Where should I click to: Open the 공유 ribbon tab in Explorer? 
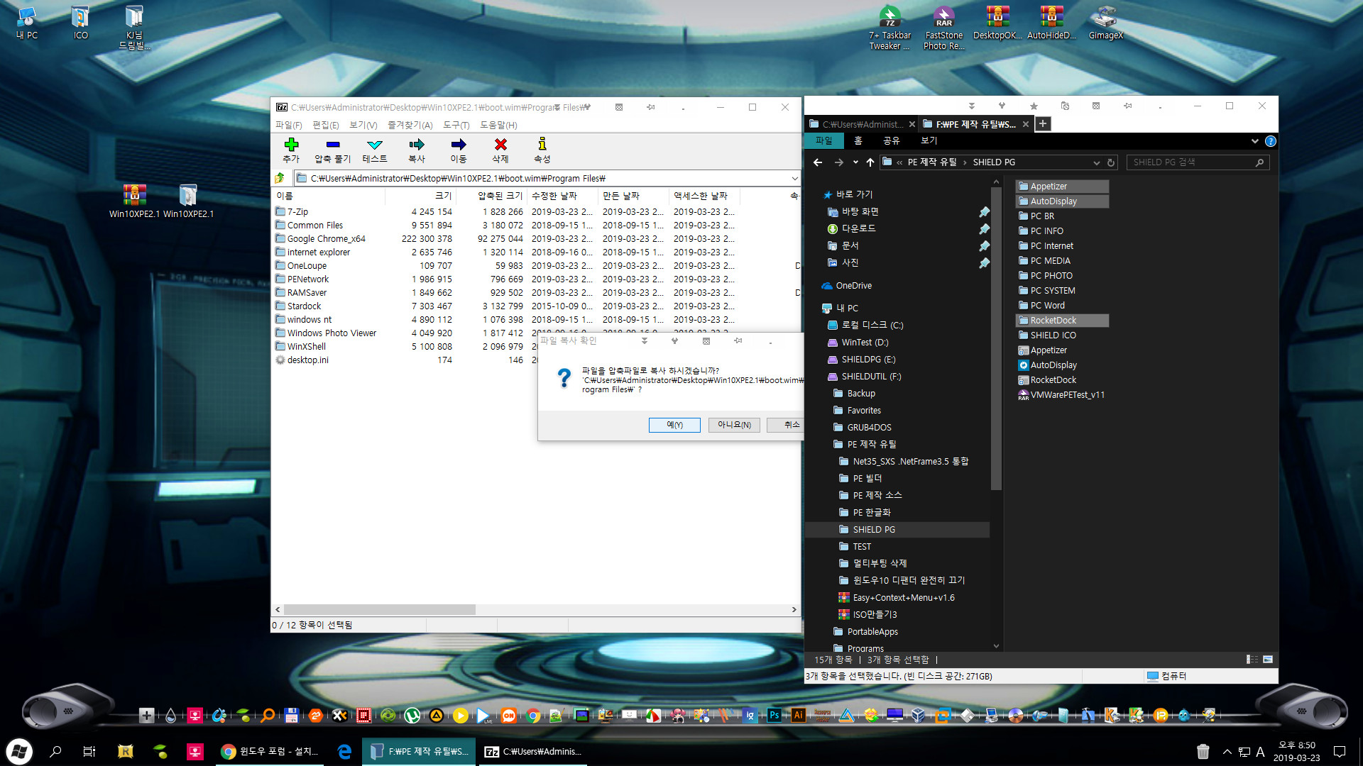(x=892, y=140)
